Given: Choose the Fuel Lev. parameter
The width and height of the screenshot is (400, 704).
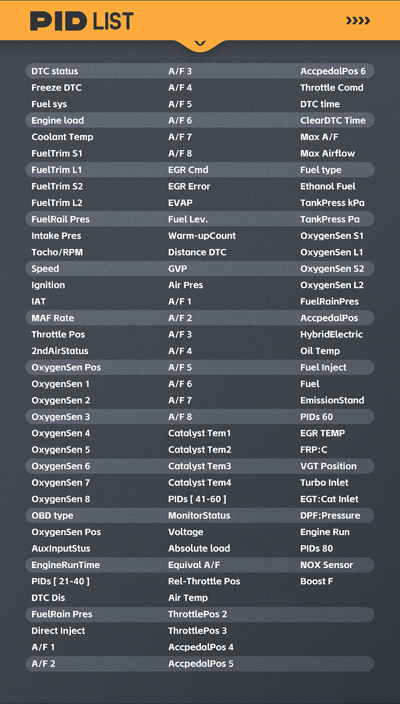Looking at the screenshot, I should click(188, 219).
